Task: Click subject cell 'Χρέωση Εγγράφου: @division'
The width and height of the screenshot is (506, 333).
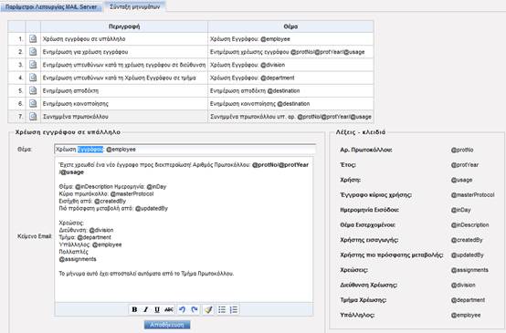Action: 290,65
